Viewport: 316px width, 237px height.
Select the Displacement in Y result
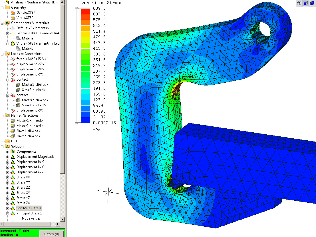click(x=30, y=167)
